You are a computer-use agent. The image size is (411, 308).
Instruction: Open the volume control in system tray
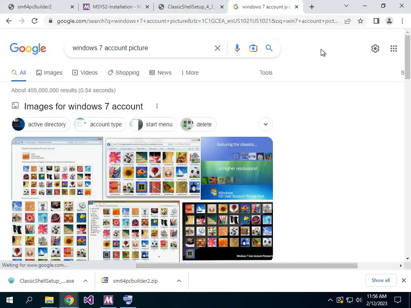click(x=359, y=300)
